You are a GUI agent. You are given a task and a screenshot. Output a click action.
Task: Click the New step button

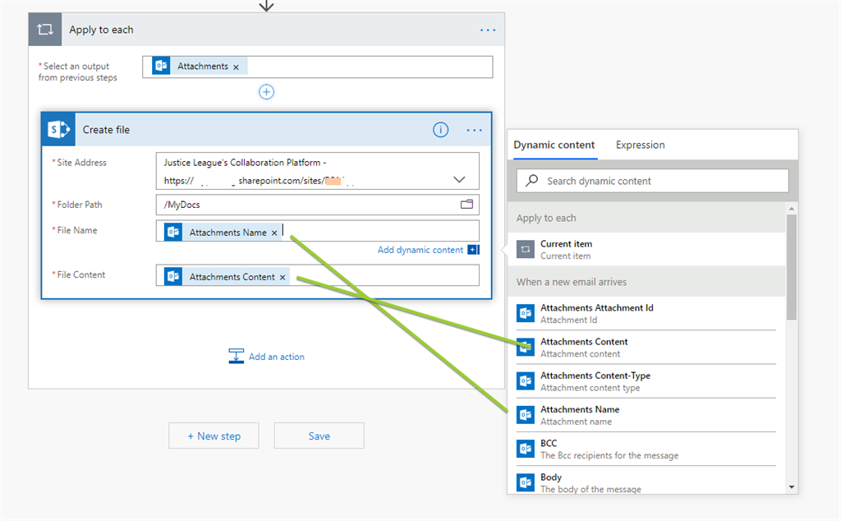pos(214,436)
